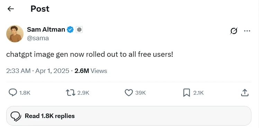Share the post via the upload icon

coord(245,93)
